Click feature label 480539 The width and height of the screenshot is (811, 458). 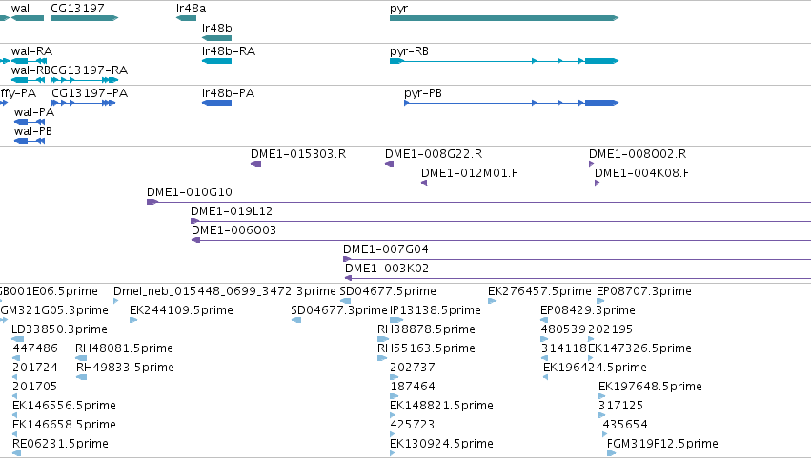[x=562, y=329]
